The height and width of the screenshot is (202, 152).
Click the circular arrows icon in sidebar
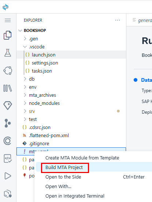coord(8,70)
